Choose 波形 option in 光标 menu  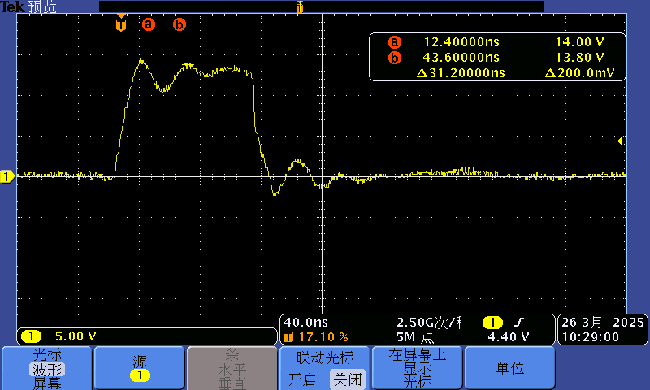pos(46,370)
